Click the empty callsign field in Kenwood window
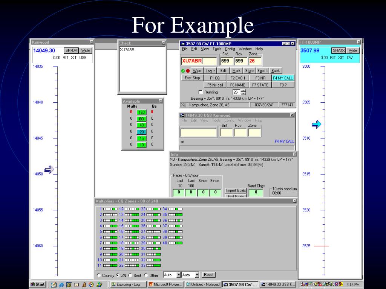Image resolution: width=386 pixels, height=289 pixels. pyautogui.click(x=198, y=133)
